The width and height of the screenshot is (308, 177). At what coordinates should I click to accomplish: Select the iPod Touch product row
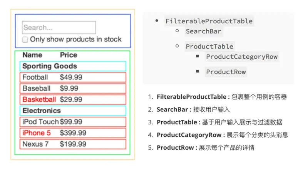coord(73,122)
